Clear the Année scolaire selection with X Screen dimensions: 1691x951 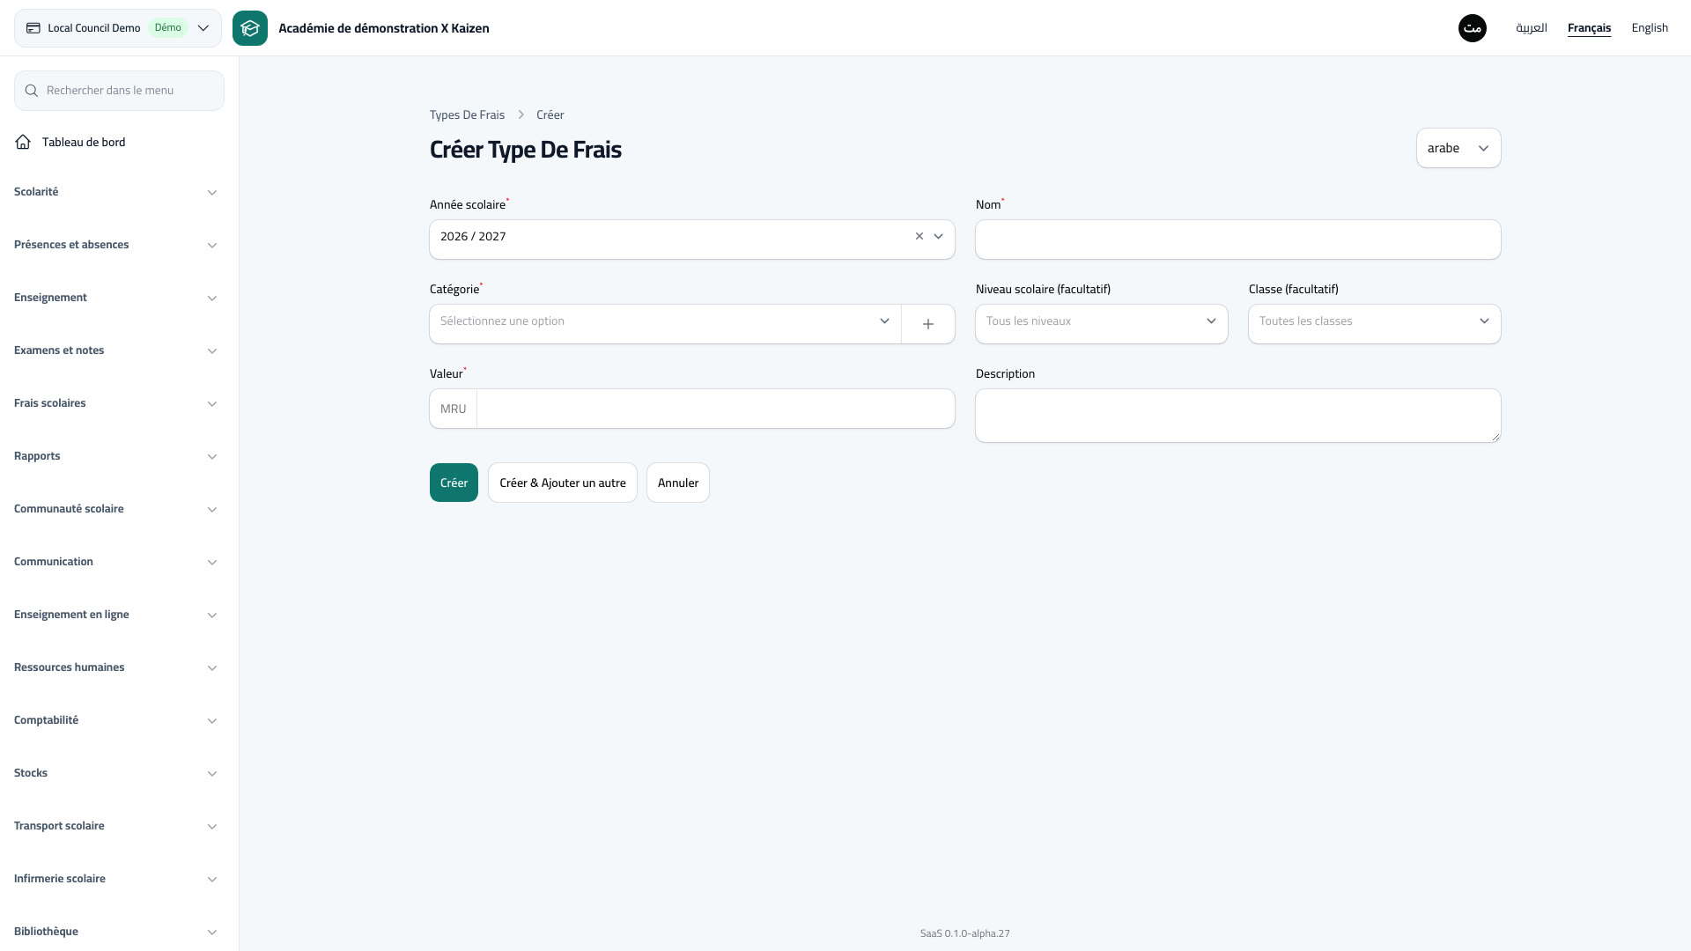click(x=919, y=236)
